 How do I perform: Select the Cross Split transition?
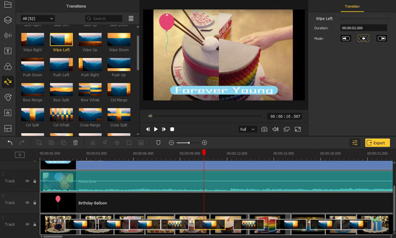tap(119, 114)
